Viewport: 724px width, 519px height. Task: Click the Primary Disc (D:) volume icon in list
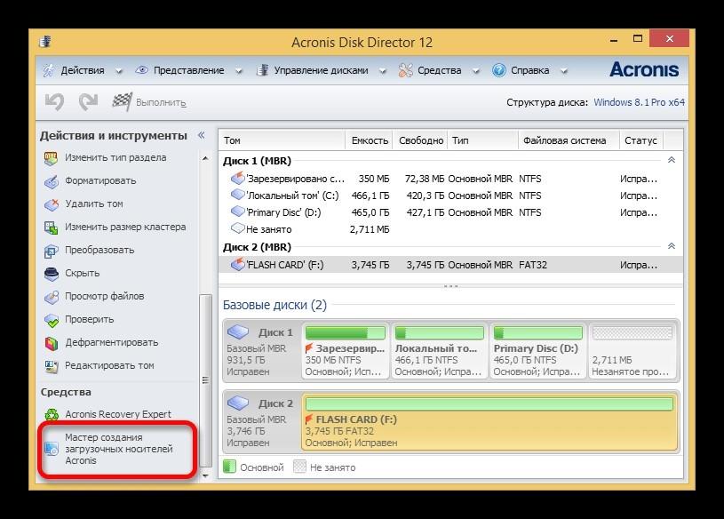coord(237,212)
